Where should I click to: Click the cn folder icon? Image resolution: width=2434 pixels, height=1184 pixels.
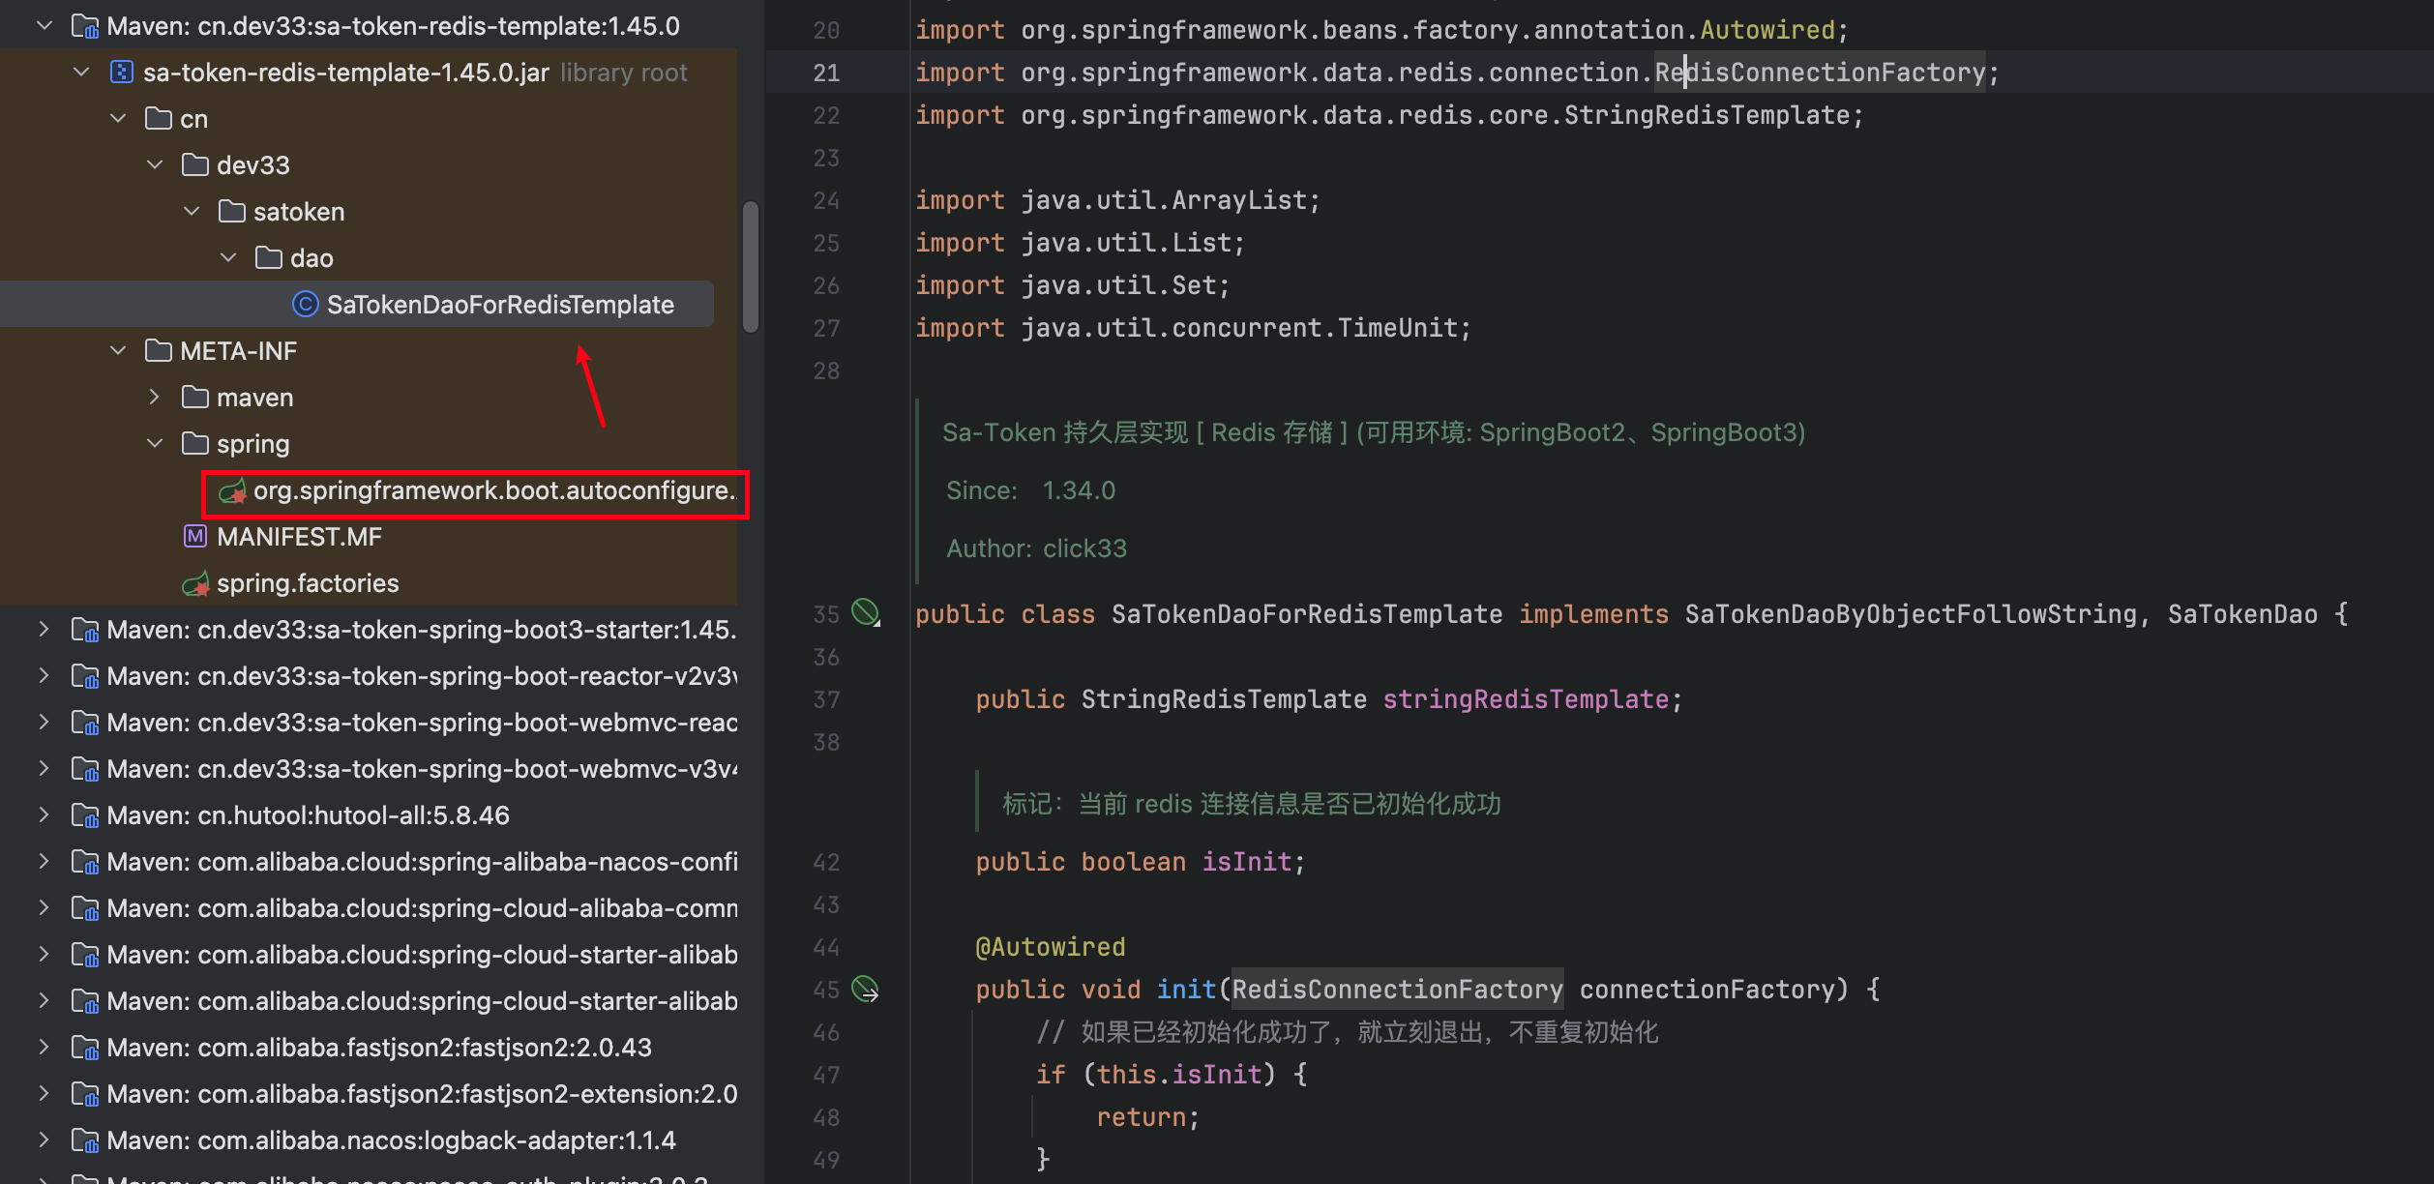[x=159, y=119]
